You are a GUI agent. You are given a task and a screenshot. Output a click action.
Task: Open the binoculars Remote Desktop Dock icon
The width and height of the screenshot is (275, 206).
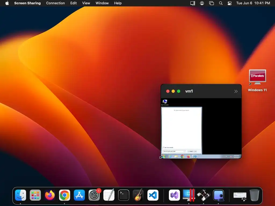[204, 195]
